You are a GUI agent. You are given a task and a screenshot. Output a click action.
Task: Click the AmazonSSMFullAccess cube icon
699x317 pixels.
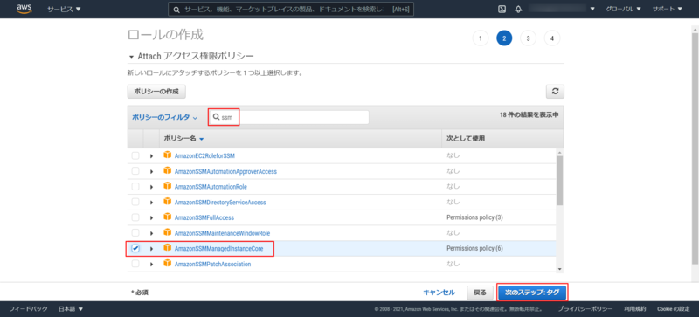click(168, 217)
